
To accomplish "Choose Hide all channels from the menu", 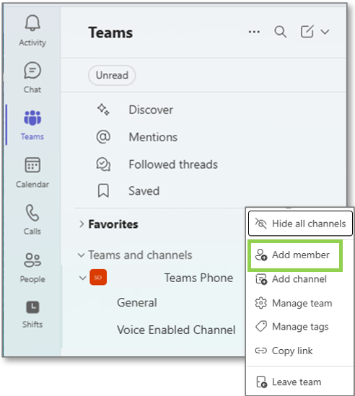I will tap(300, 224).
